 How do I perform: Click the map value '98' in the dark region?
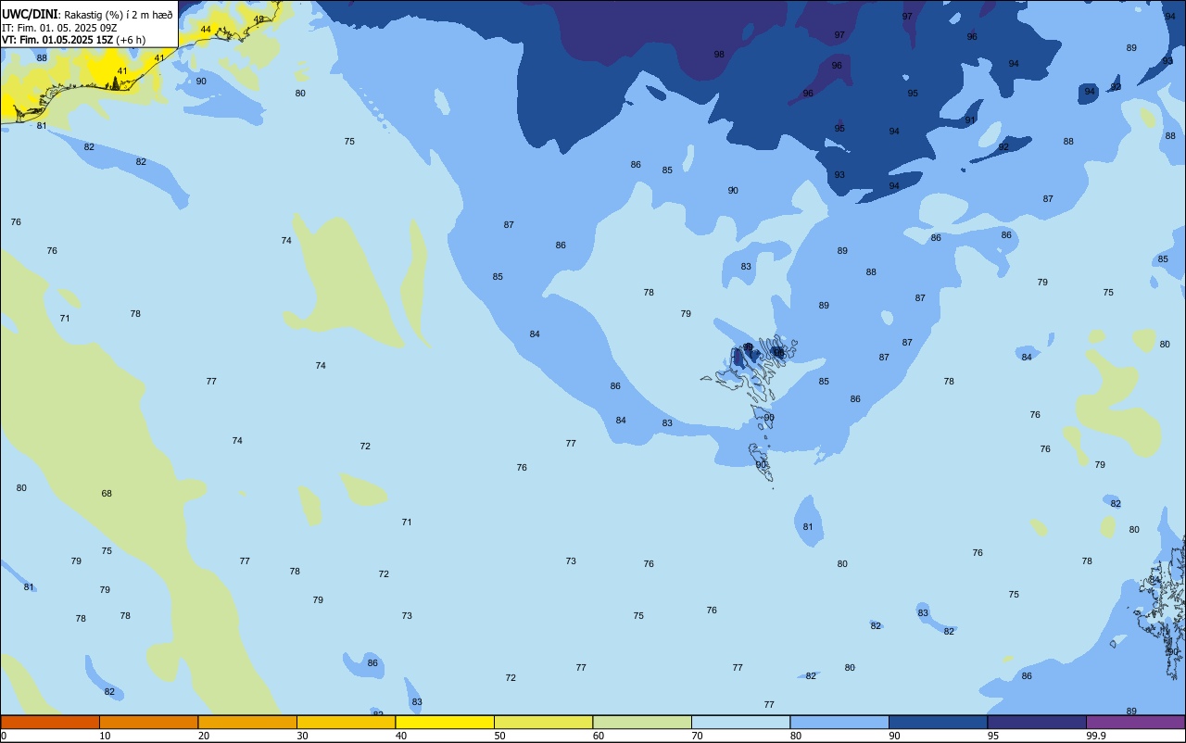click(719, 55)
